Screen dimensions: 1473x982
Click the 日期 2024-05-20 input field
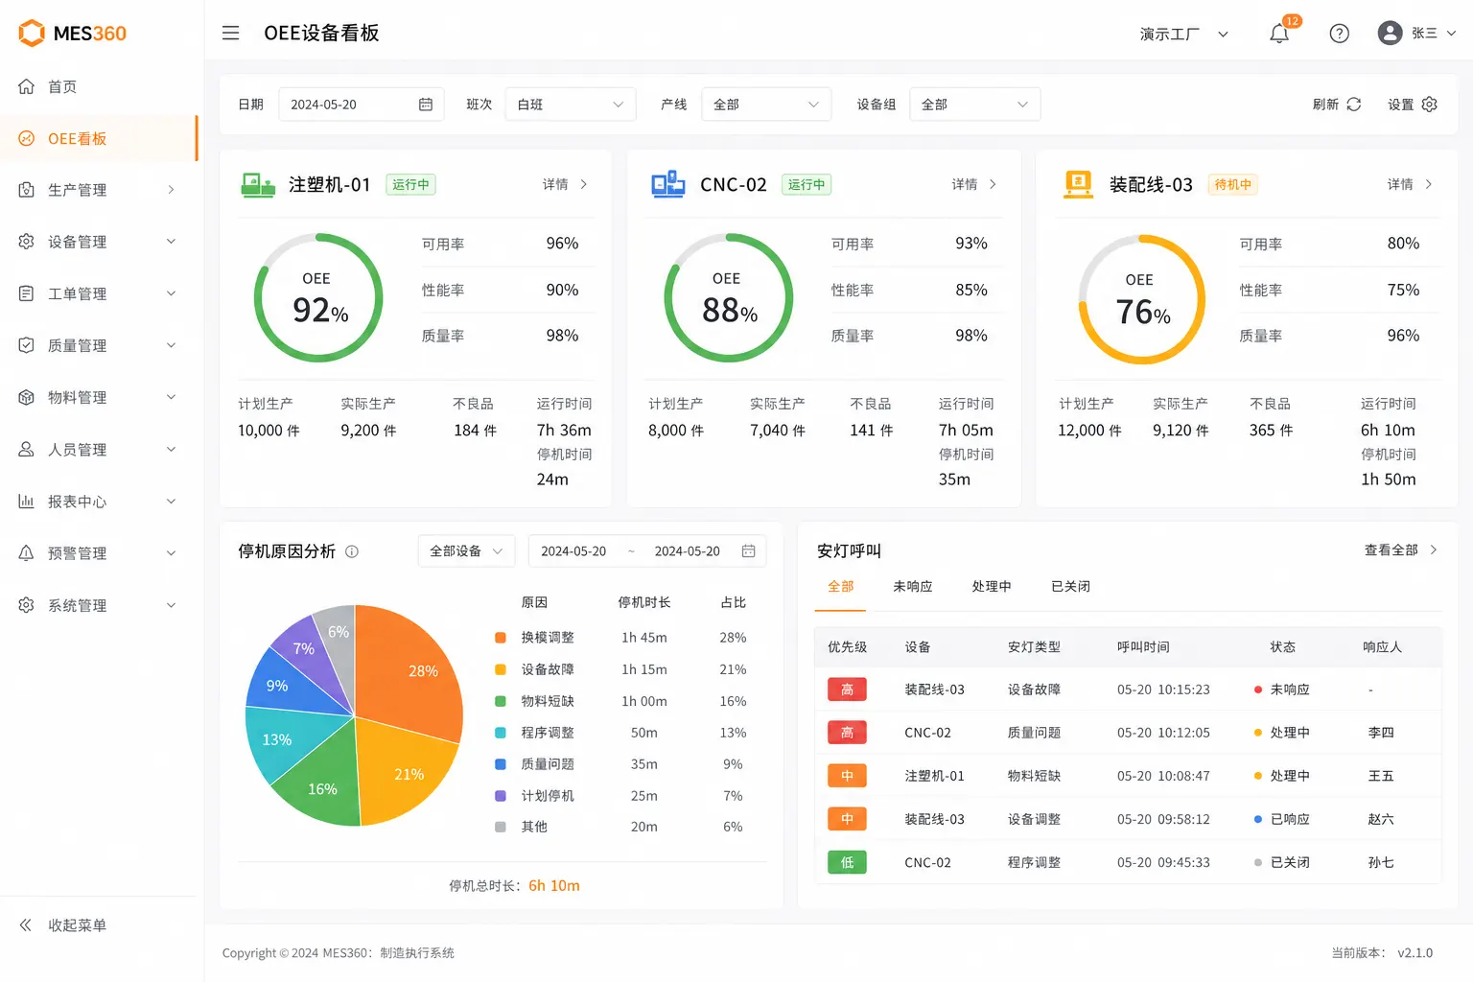tap(362, 105)
